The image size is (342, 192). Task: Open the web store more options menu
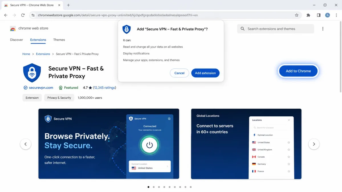click(323, 29)
